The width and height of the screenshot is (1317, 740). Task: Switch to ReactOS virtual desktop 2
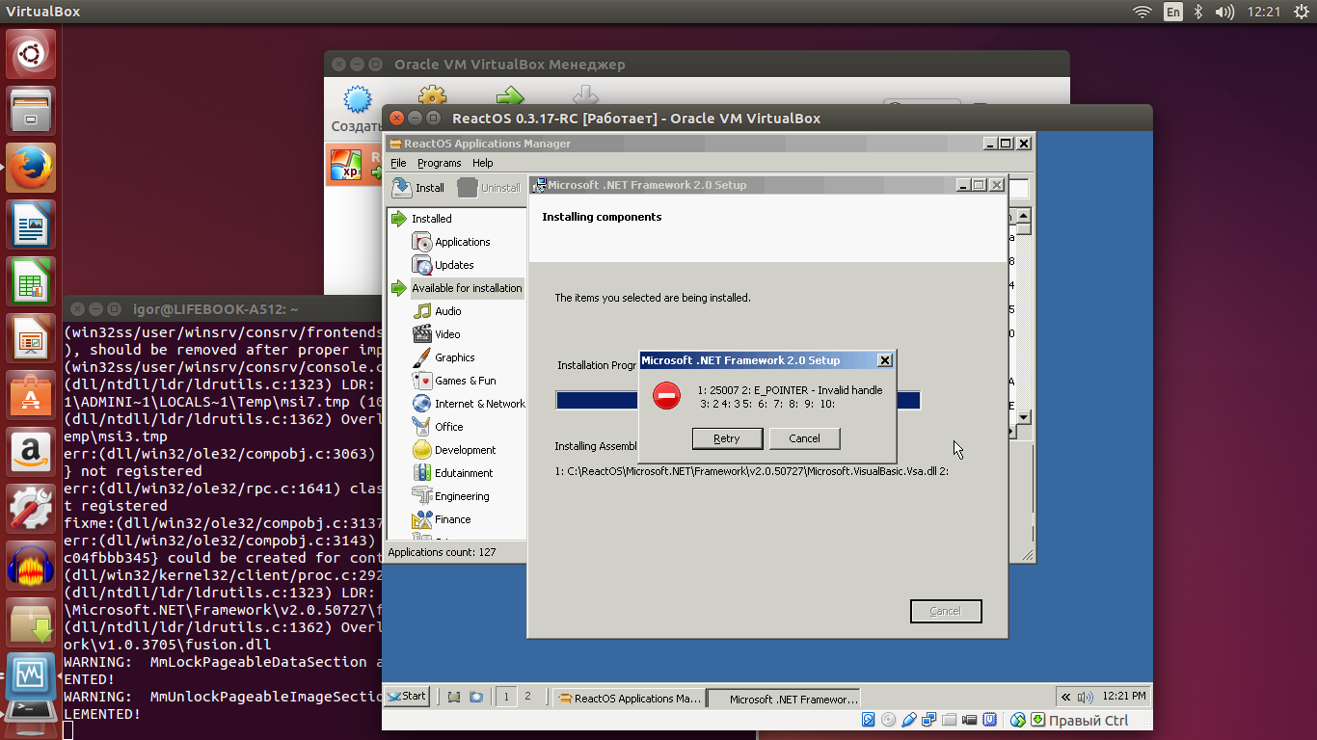526,697
